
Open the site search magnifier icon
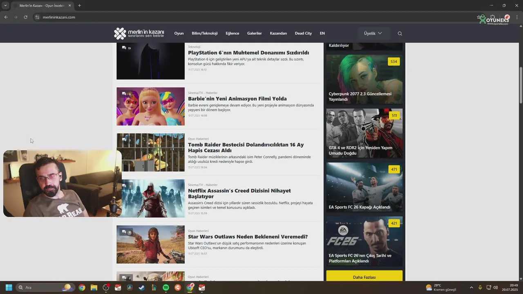coord(400,33)
